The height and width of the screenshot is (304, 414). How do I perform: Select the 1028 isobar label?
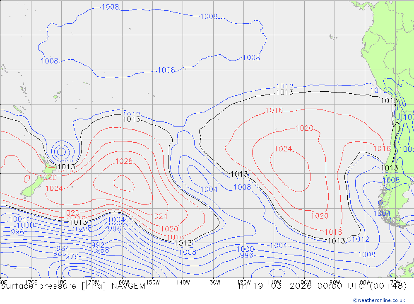click(x=124, y=161)
